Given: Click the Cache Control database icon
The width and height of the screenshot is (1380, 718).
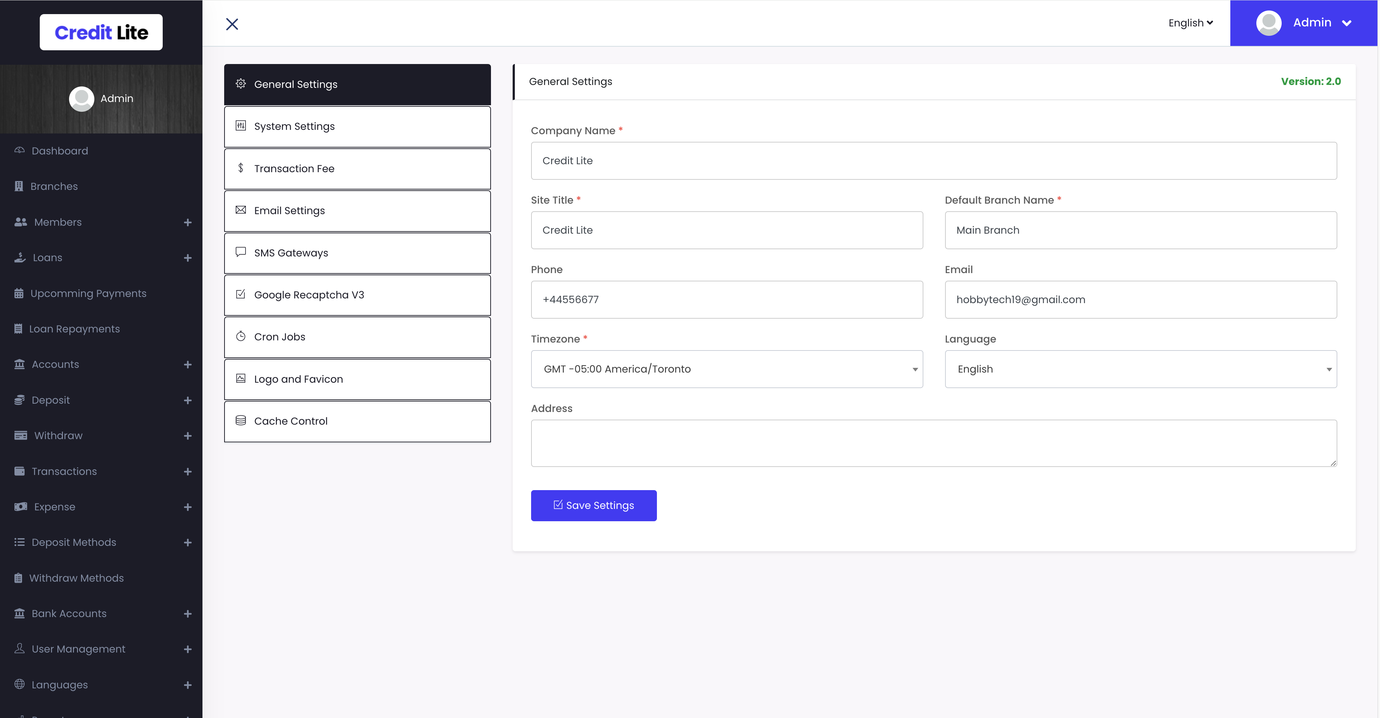Looking at the screenshot, I should coord(240,421).
